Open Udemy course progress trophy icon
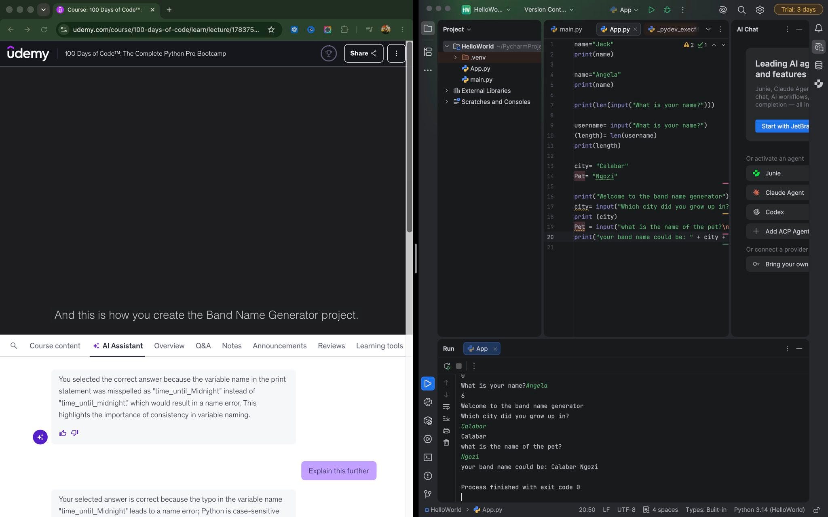The width and height of the screenshot is (828, 517). (329, 53)
